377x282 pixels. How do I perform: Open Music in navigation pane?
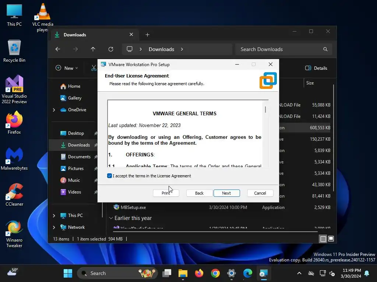click(x=74, y=180)
